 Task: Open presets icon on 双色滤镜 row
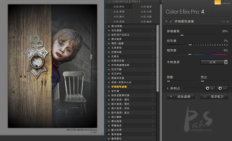153,30
